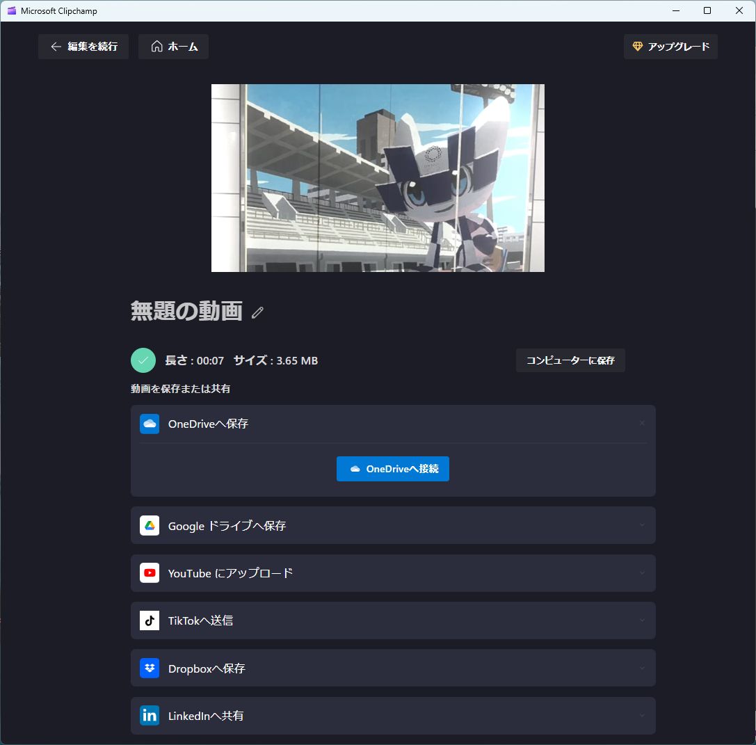Maximize the Clipchamp window
Viewport: 756px width, 745px height.
coord(707,10)
